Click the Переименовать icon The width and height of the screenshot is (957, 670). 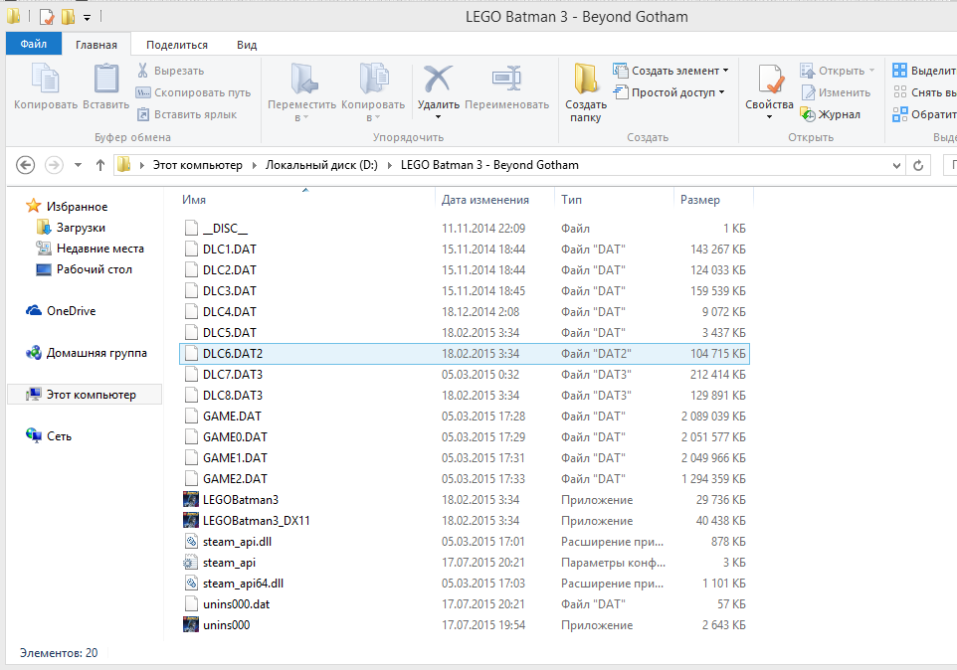point(506,81)
